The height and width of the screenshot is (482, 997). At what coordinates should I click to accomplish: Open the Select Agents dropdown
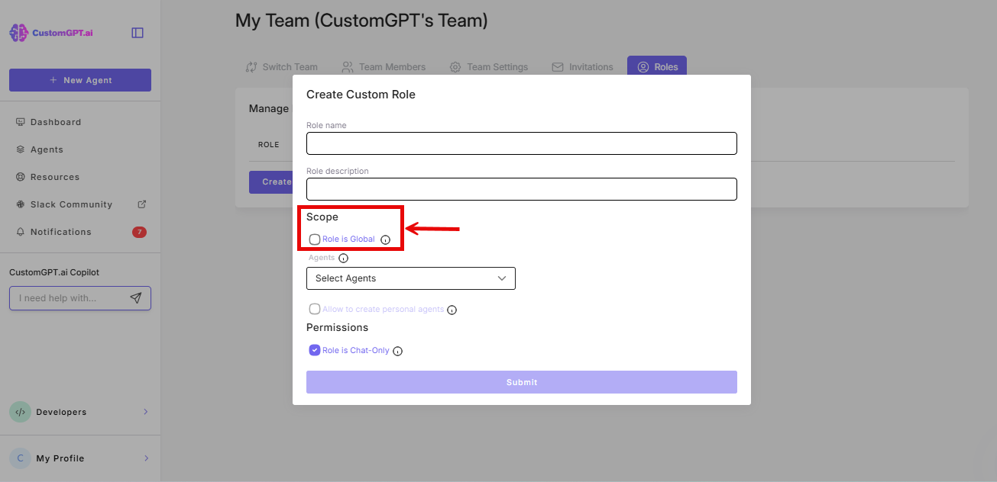coord(410,278)
